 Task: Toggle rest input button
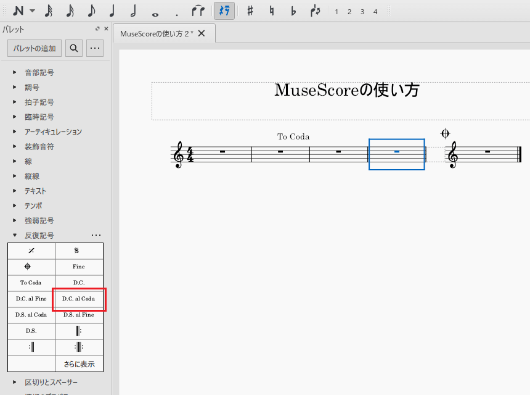pos(224,11)
